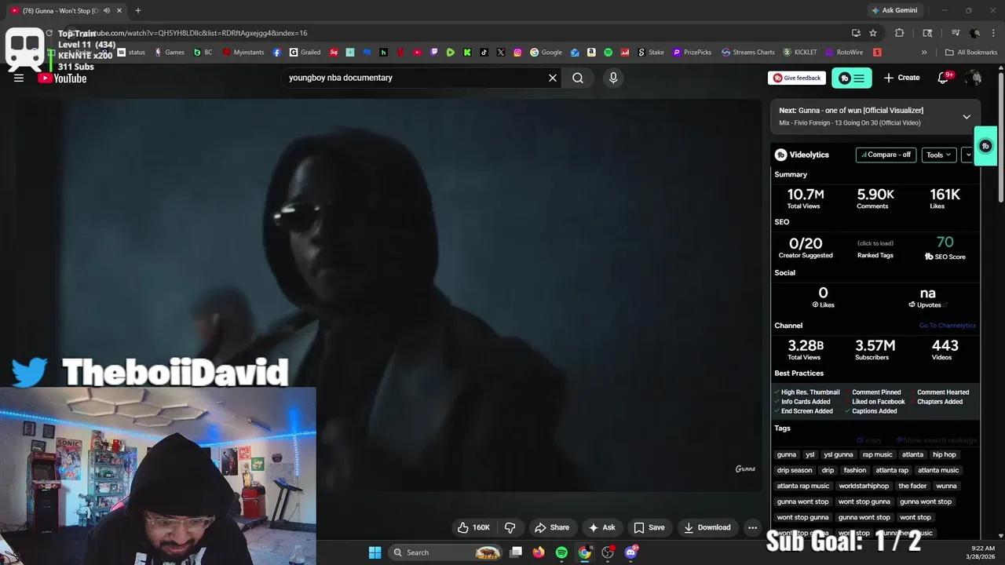Save the video to a playlist

tap(649, 527)
